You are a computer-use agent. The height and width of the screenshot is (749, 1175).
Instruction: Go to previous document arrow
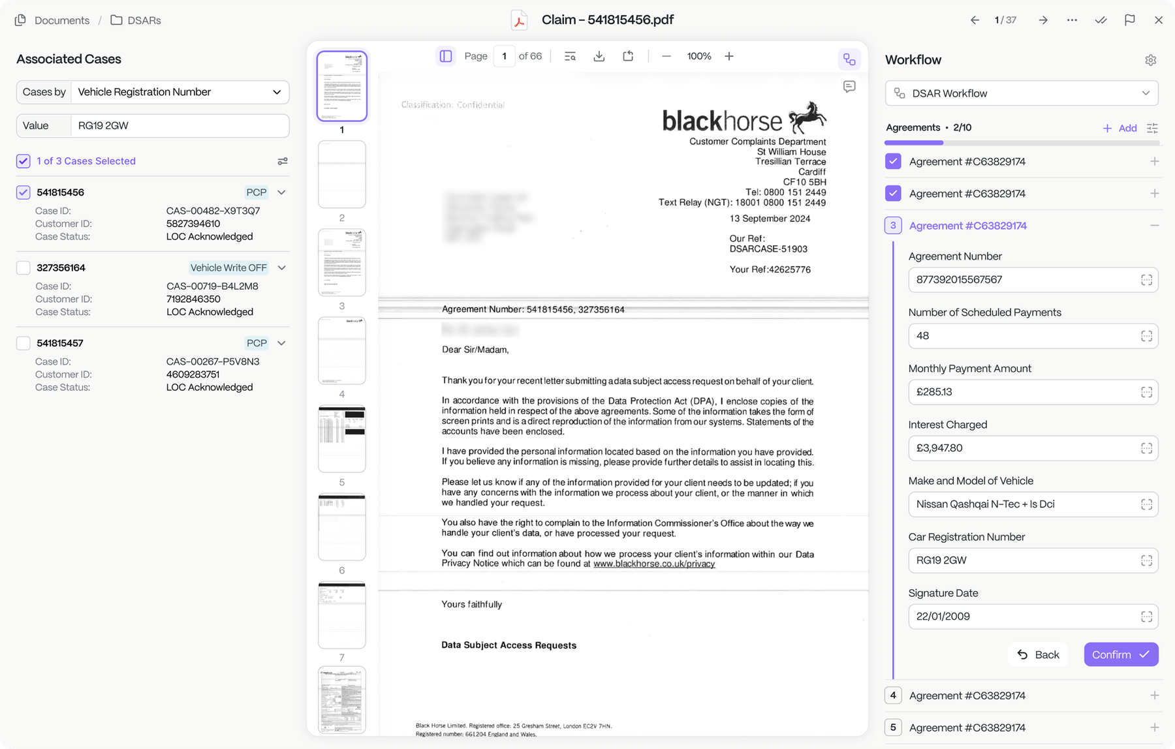(x=975, y=20)
